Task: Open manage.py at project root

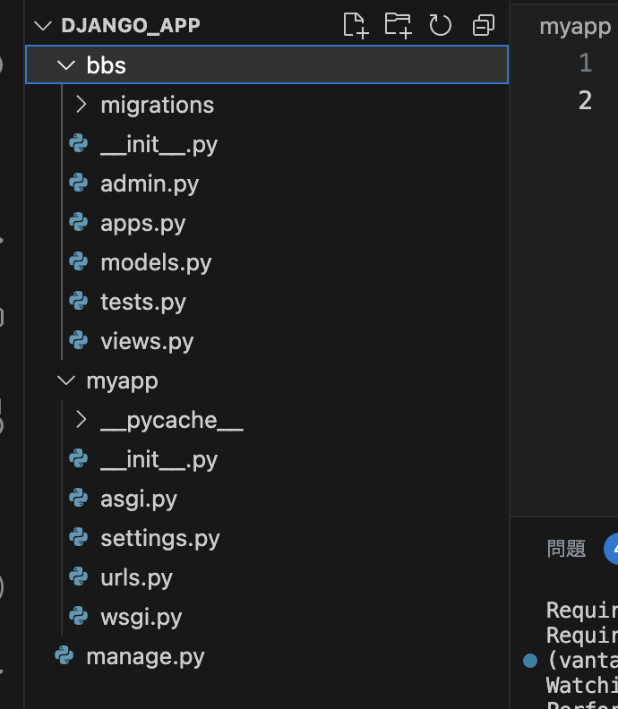Action: click(146, 656)
